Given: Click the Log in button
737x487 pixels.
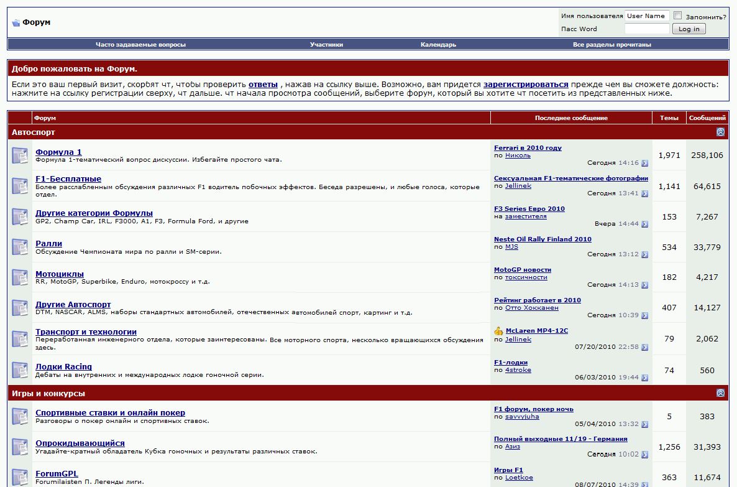Looking at the screenshot, I should click(689, 29).
